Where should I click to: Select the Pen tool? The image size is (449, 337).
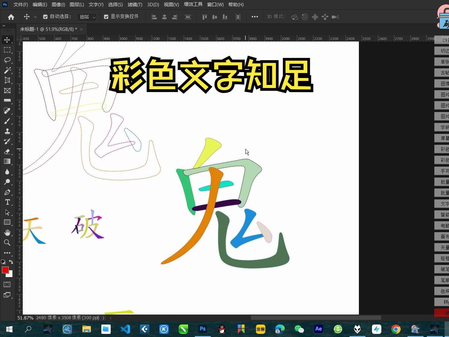(7, 192)
